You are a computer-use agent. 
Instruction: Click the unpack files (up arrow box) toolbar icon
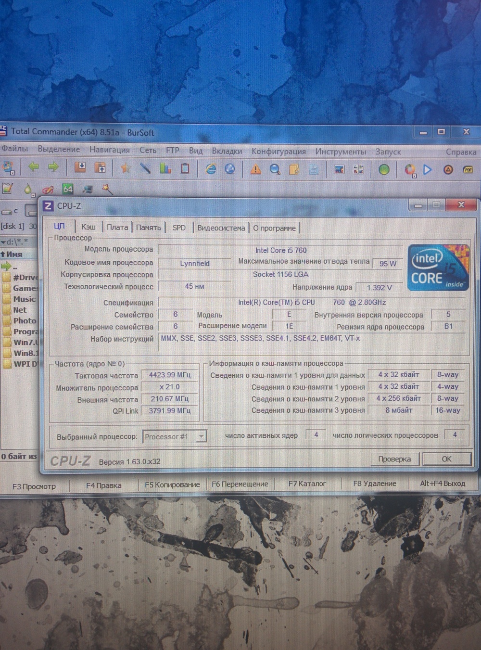pos(100,167)
